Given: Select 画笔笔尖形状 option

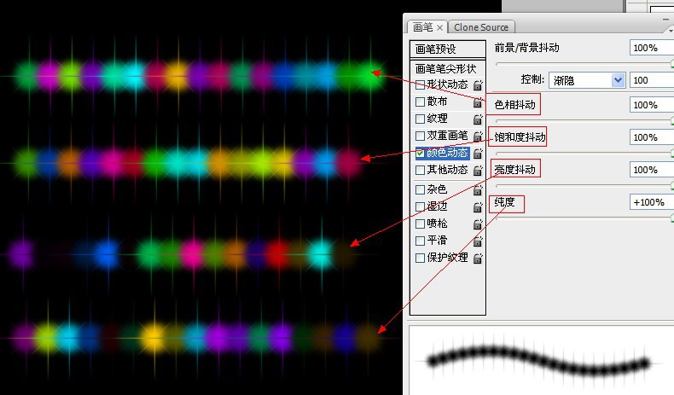Looking at the screenshot, I should click(447, 68).
